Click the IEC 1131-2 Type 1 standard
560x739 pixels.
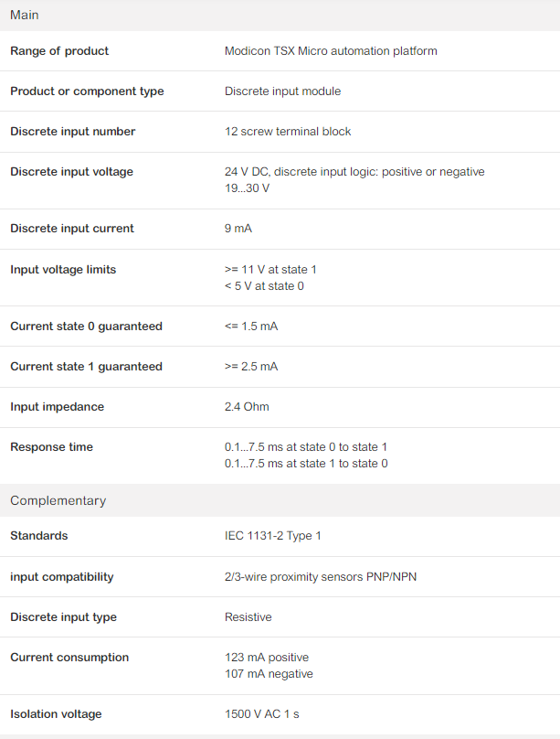tap(273, 536)
